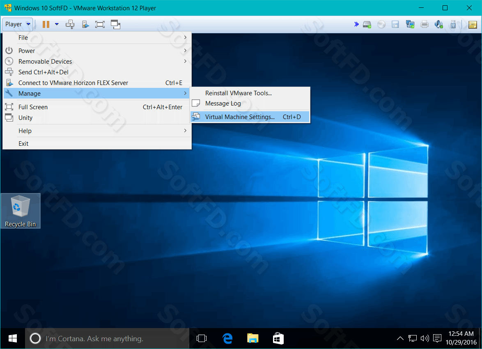Image resolution: width=482 pixels, height=349 pixels.
Task: Click the VMware Player title bar icon
Action: point(8,8)
